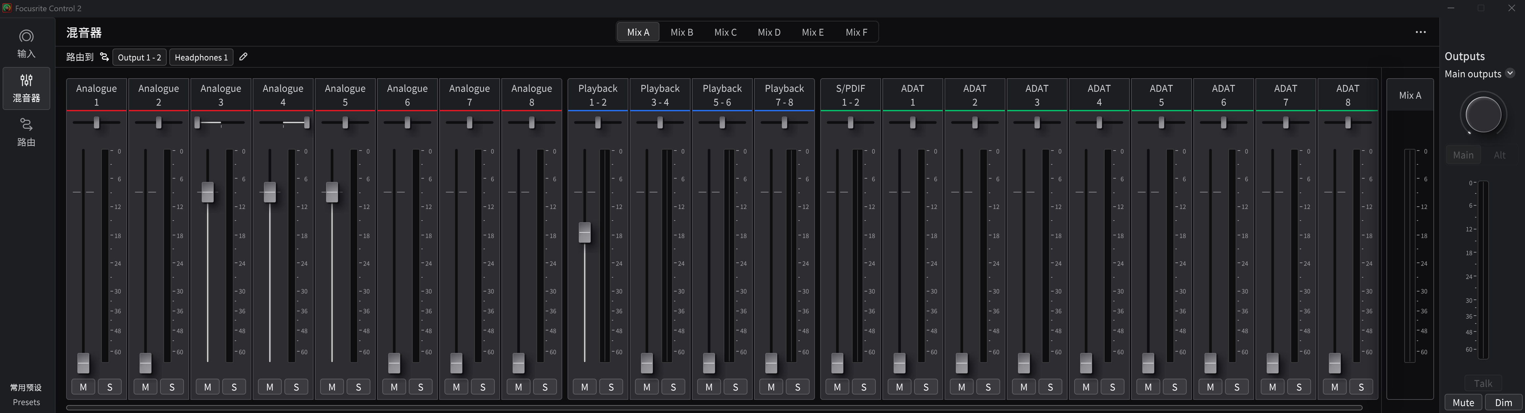
Task: Mute the ADAT 7 channel
Action: coord(1272,387)
